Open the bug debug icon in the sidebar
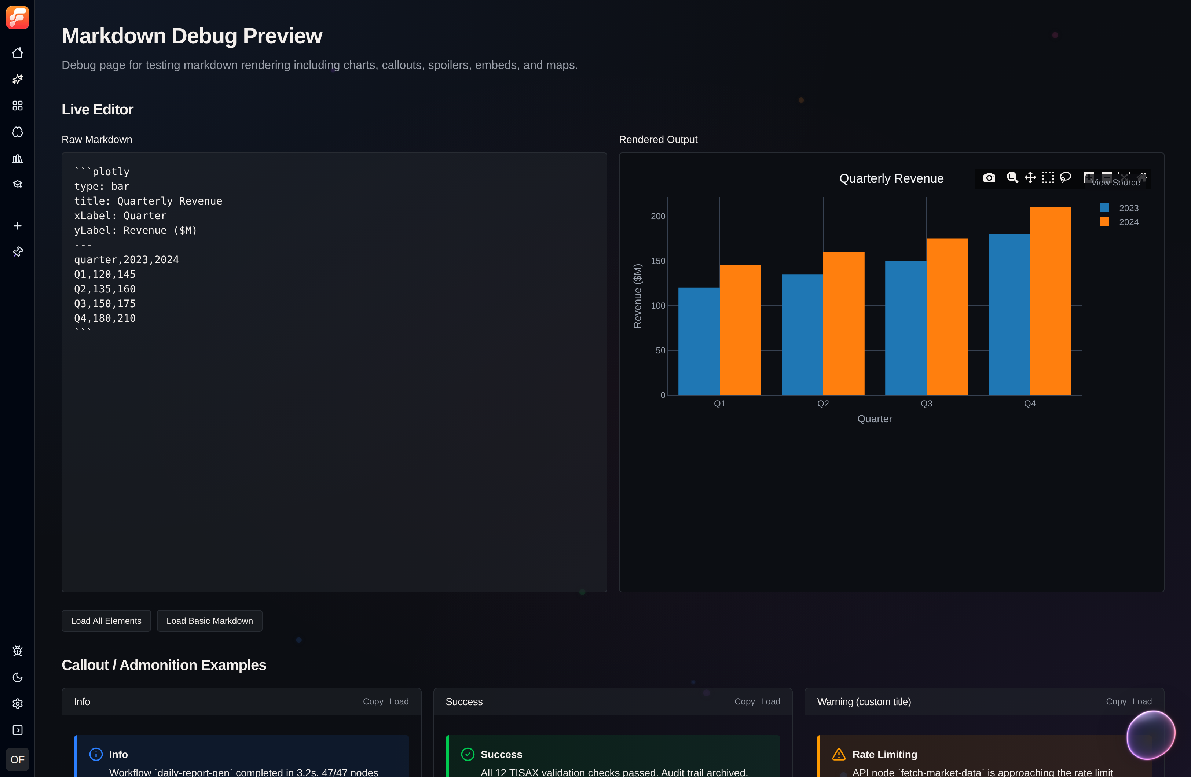 point(18,651)
